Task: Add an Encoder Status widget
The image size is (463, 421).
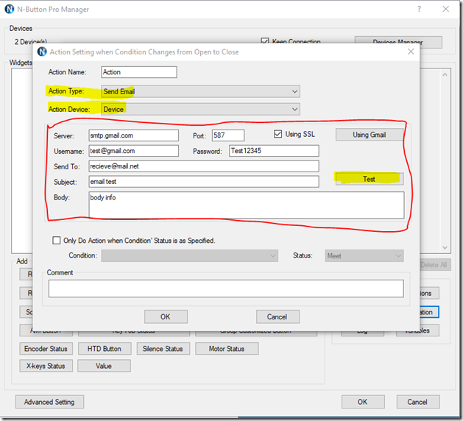Action: pyautogui.click(x=46, y=349)
